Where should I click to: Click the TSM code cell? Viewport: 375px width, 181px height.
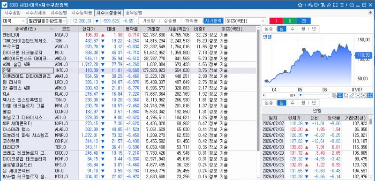(x=66, y=41)
